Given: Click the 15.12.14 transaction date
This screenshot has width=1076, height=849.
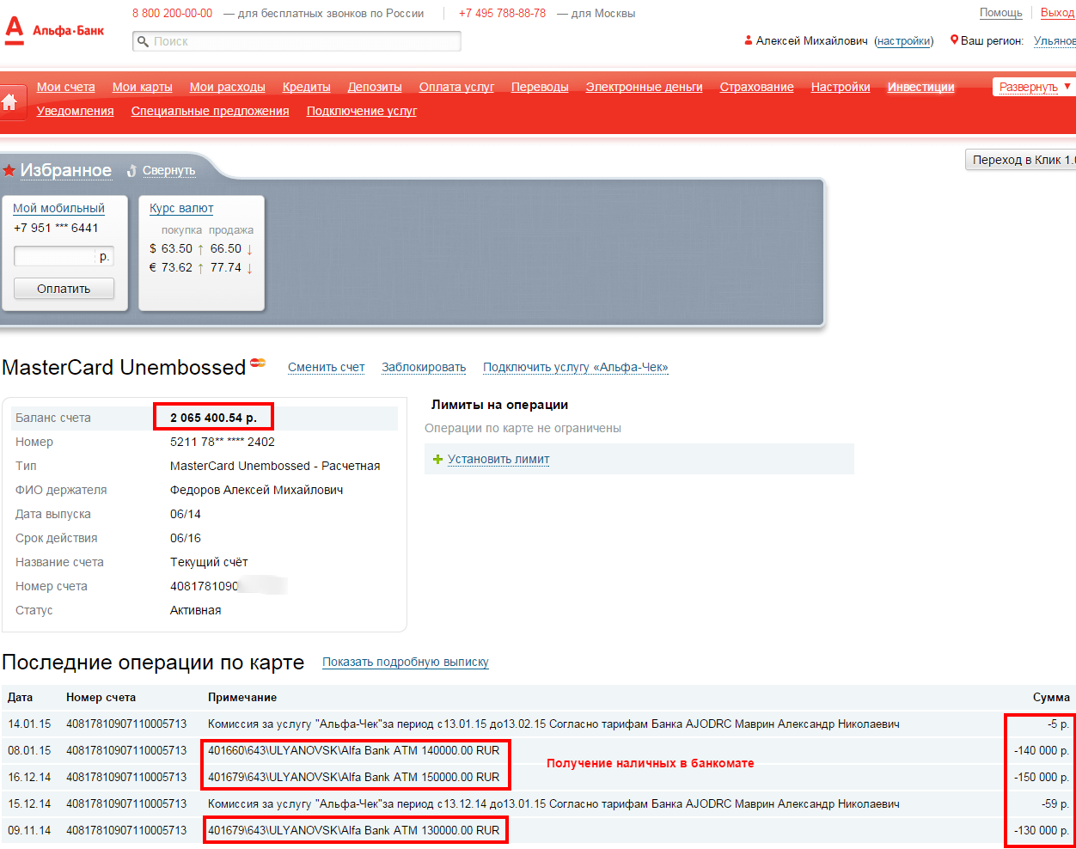Looking at the screenshot, I should tap(29, 803).
